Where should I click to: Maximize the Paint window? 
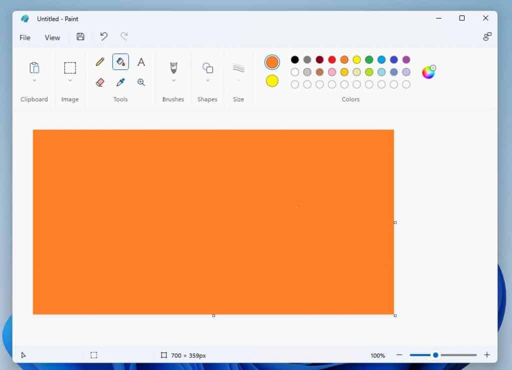tap(461, 18)
